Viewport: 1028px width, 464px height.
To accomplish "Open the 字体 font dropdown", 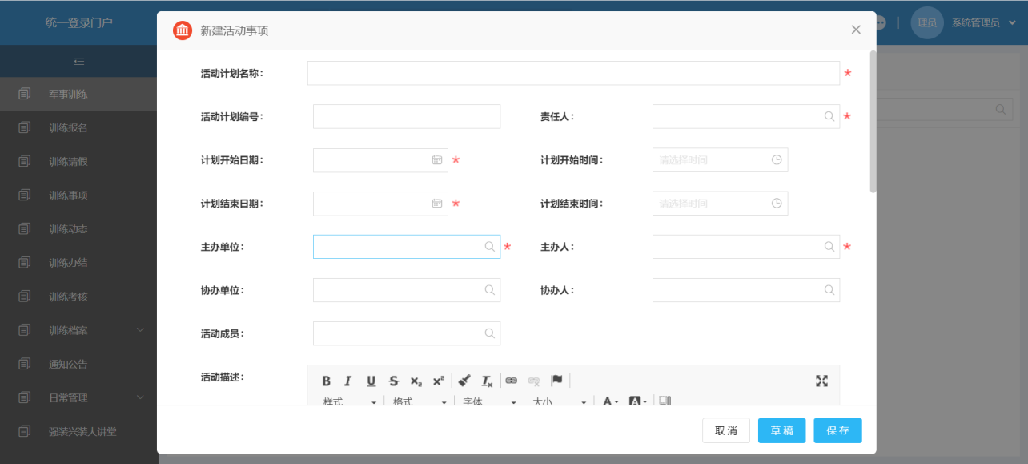I will (488, 401).
